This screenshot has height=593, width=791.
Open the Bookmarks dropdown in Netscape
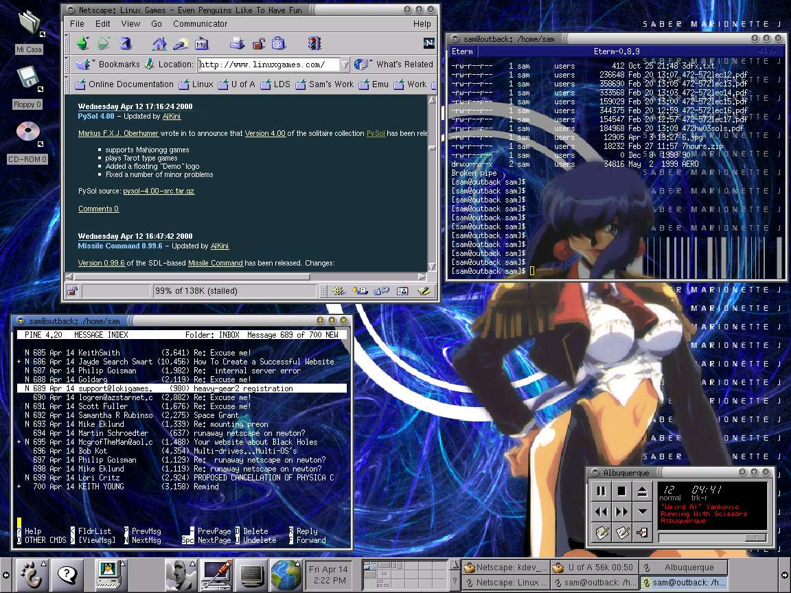click(107, 64)
